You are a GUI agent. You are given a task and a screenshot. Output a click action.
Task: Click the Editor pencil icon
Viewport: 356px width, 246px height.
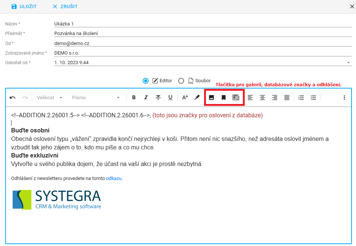click(x=155, y=81)
